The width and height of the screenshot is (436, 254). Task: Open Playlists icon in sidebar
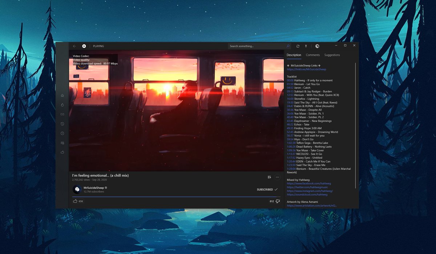click(62, 143)
